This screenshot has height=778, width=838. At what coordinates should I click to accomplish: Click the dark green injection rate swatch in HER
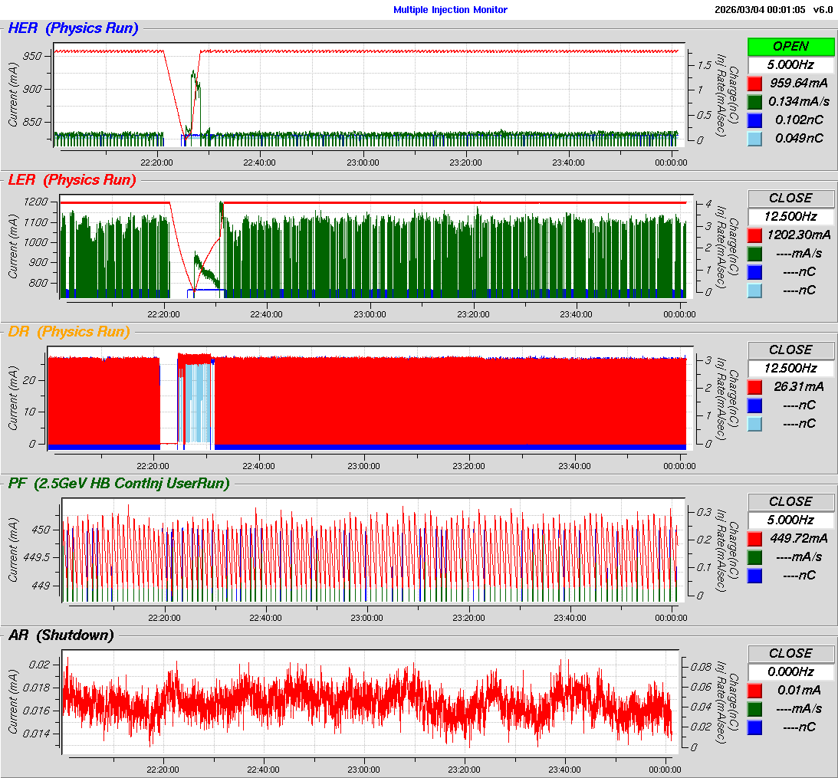click(x=754, y=102)
